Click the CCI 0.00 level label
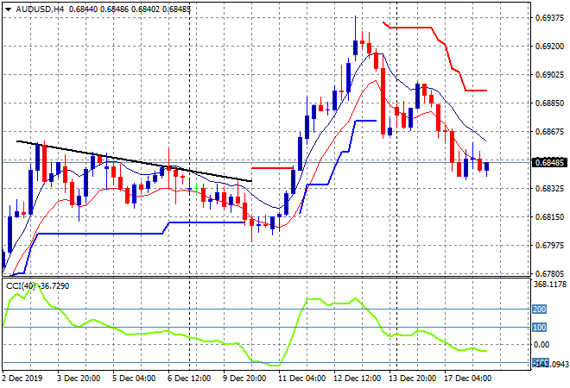The width and height of the screenshot is (570, 388). [541, 345]
